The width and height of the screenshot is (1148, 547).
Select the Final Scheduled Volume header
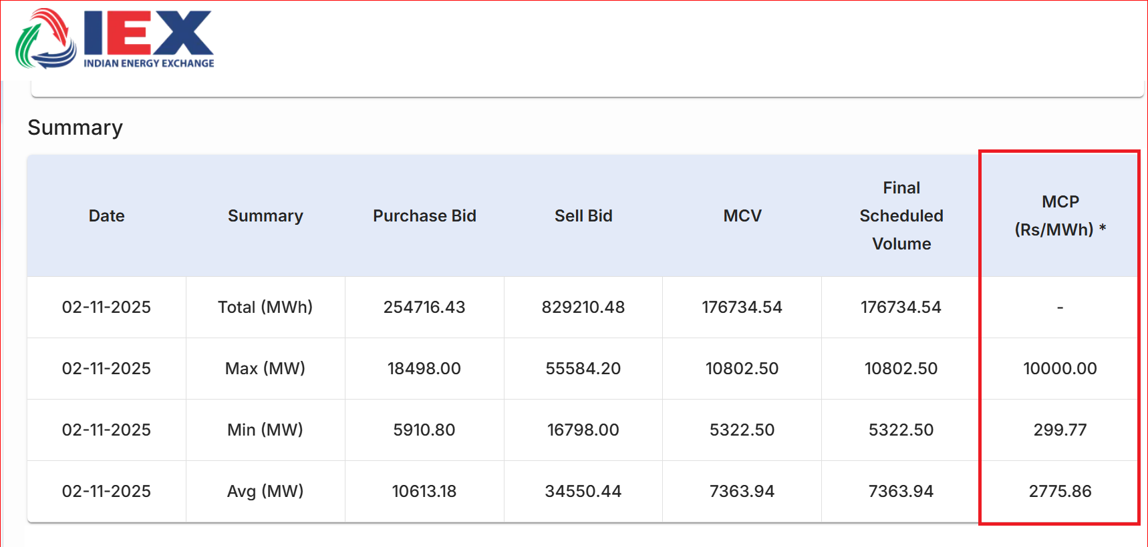[901, 215]
